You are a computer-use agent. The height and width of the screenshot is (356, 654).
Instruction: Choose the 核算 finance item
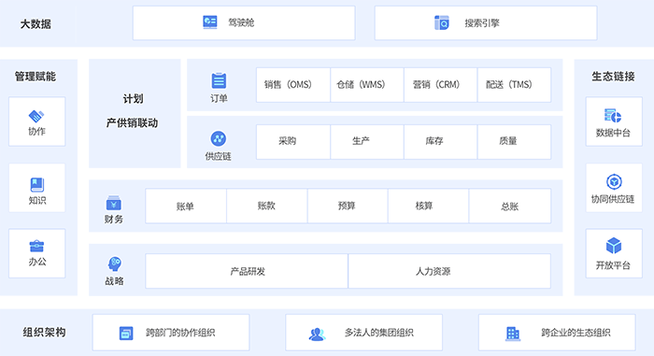click(428, 206)
